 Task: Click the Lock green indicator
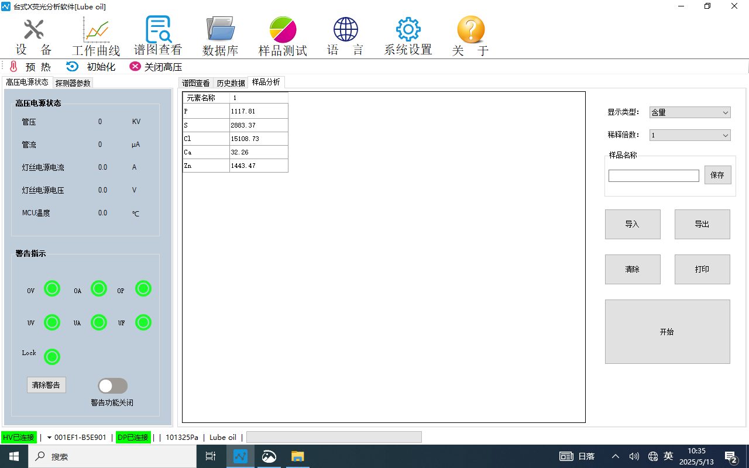click(x=52, y=356)
